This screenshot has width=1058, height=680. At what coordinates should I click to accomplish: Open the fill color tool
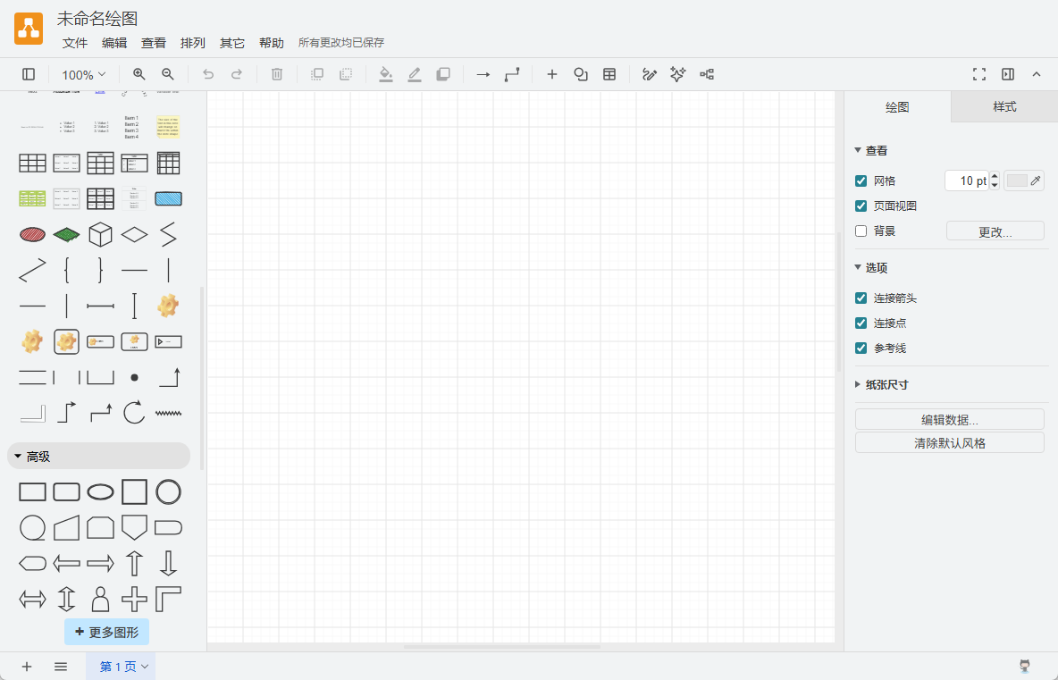(386, 74)
